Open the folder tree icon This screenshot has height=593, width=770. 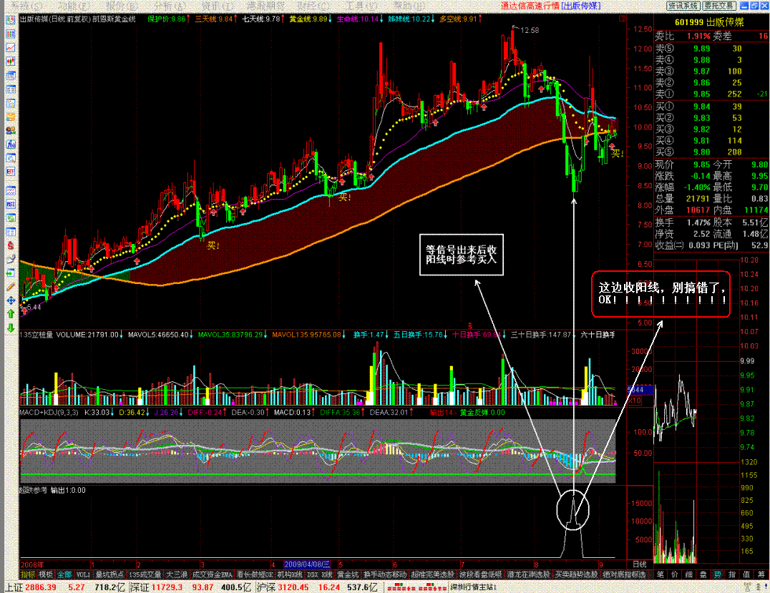[x=10, y=103]
